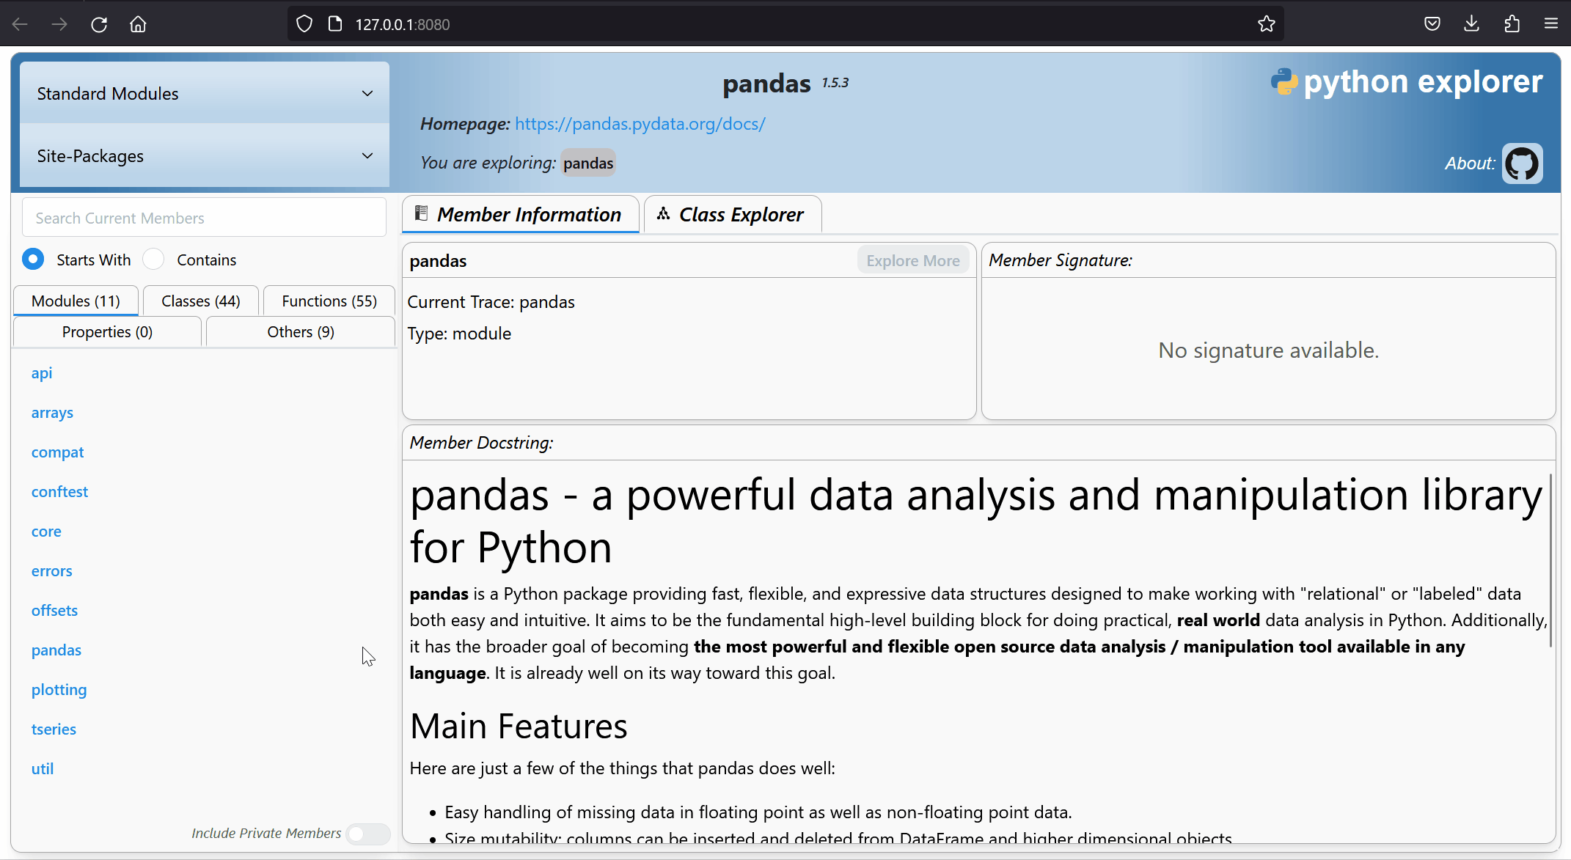This screenshot has width=1571, height=860.
Task: Open browser downloads icon
Action: click(x=1471, y=24)
